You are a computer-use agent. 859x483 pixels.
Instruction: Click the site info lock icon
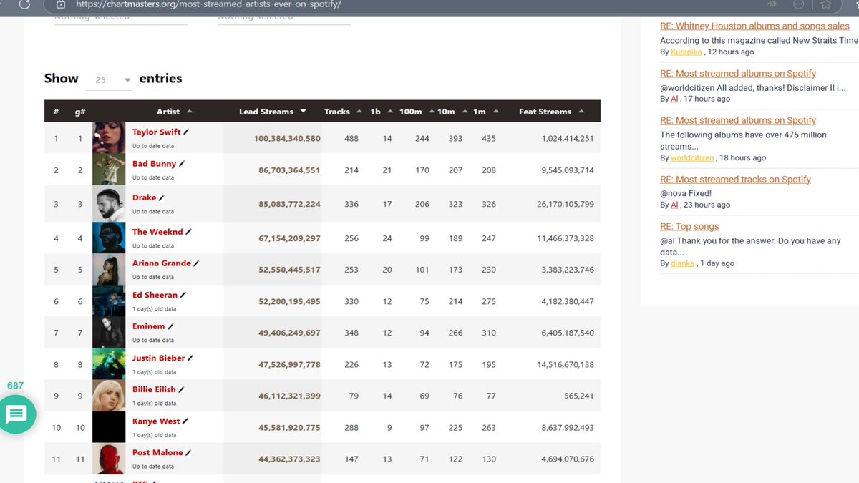coord(61,4)
